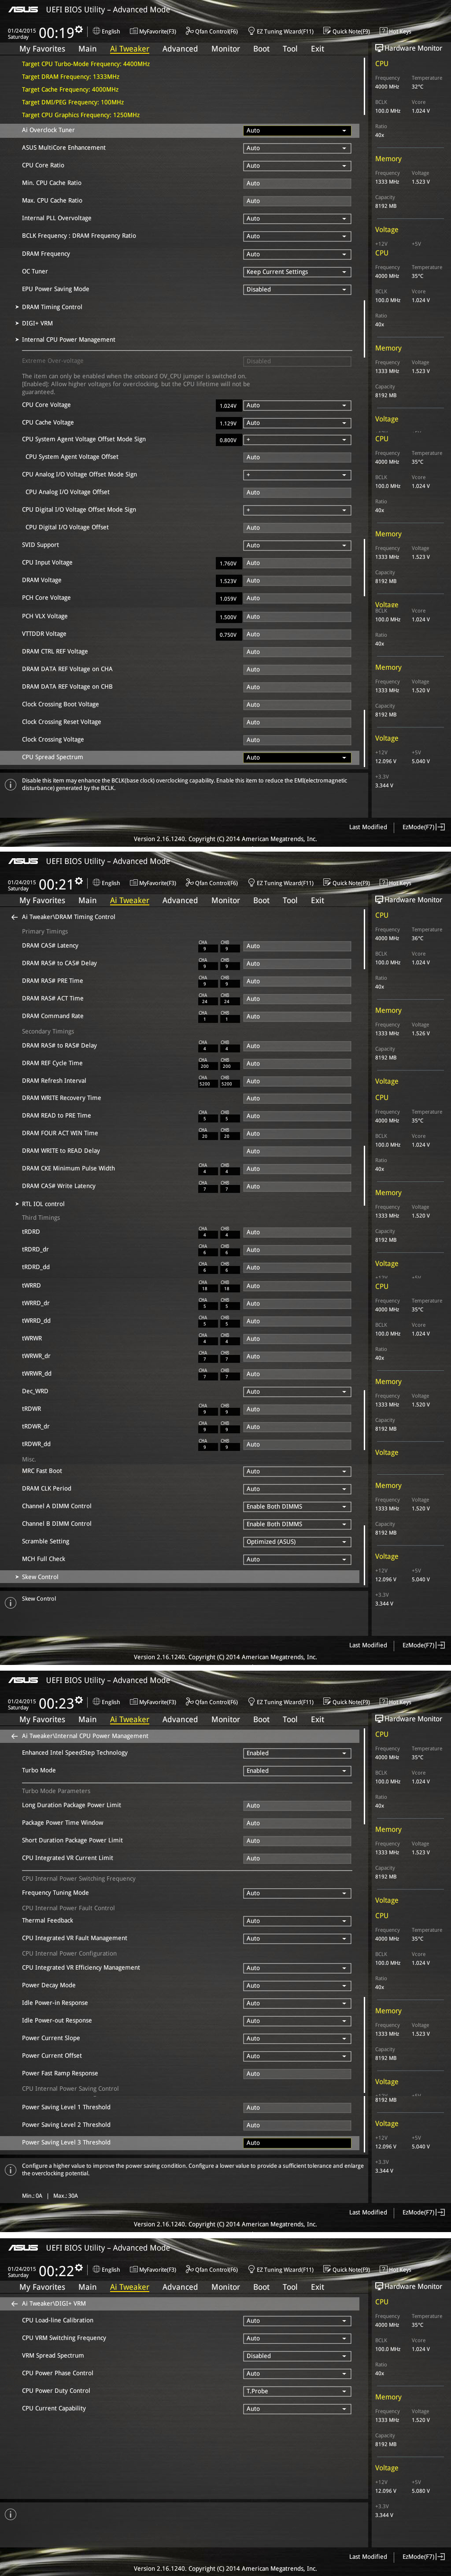451x2576 pixels.
Task: Switch to the Advanced tab on the 00:21 screen
Action: 180,901
